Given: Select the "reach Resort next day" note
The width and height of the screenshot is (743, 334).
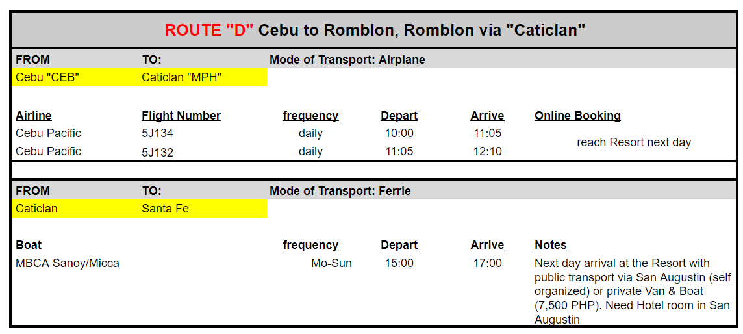Looking at the screenshot, I should pos(633,142).
